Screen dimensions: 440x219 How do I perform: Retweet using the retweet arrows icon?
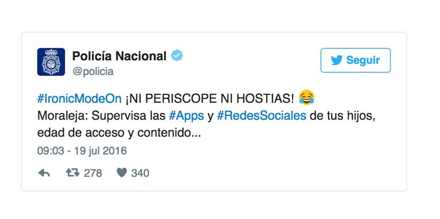coord(73,173)
